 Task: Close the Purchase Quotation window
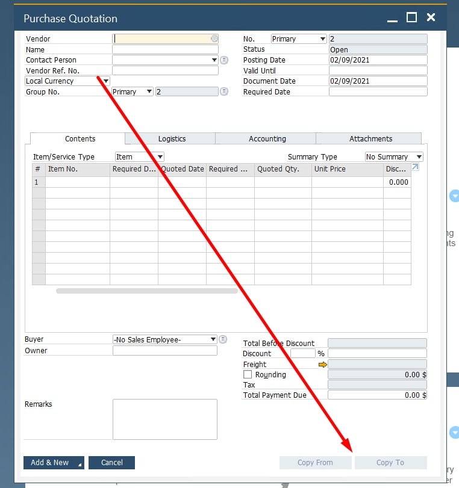431,17
